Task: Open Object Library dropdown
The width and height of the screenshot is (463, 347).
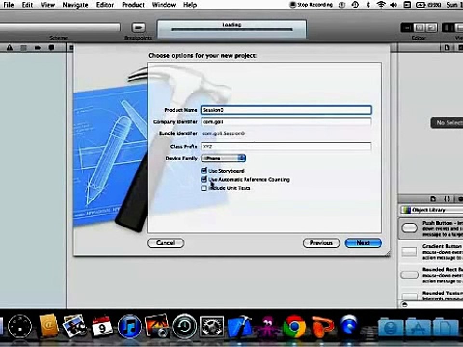Action: click(x=431, y=210)
